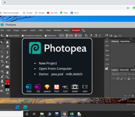Select the Crop tool
Image resolution: width=135 pixels, height=117 pixels.
pyautogui.click(x=2, y=61)
